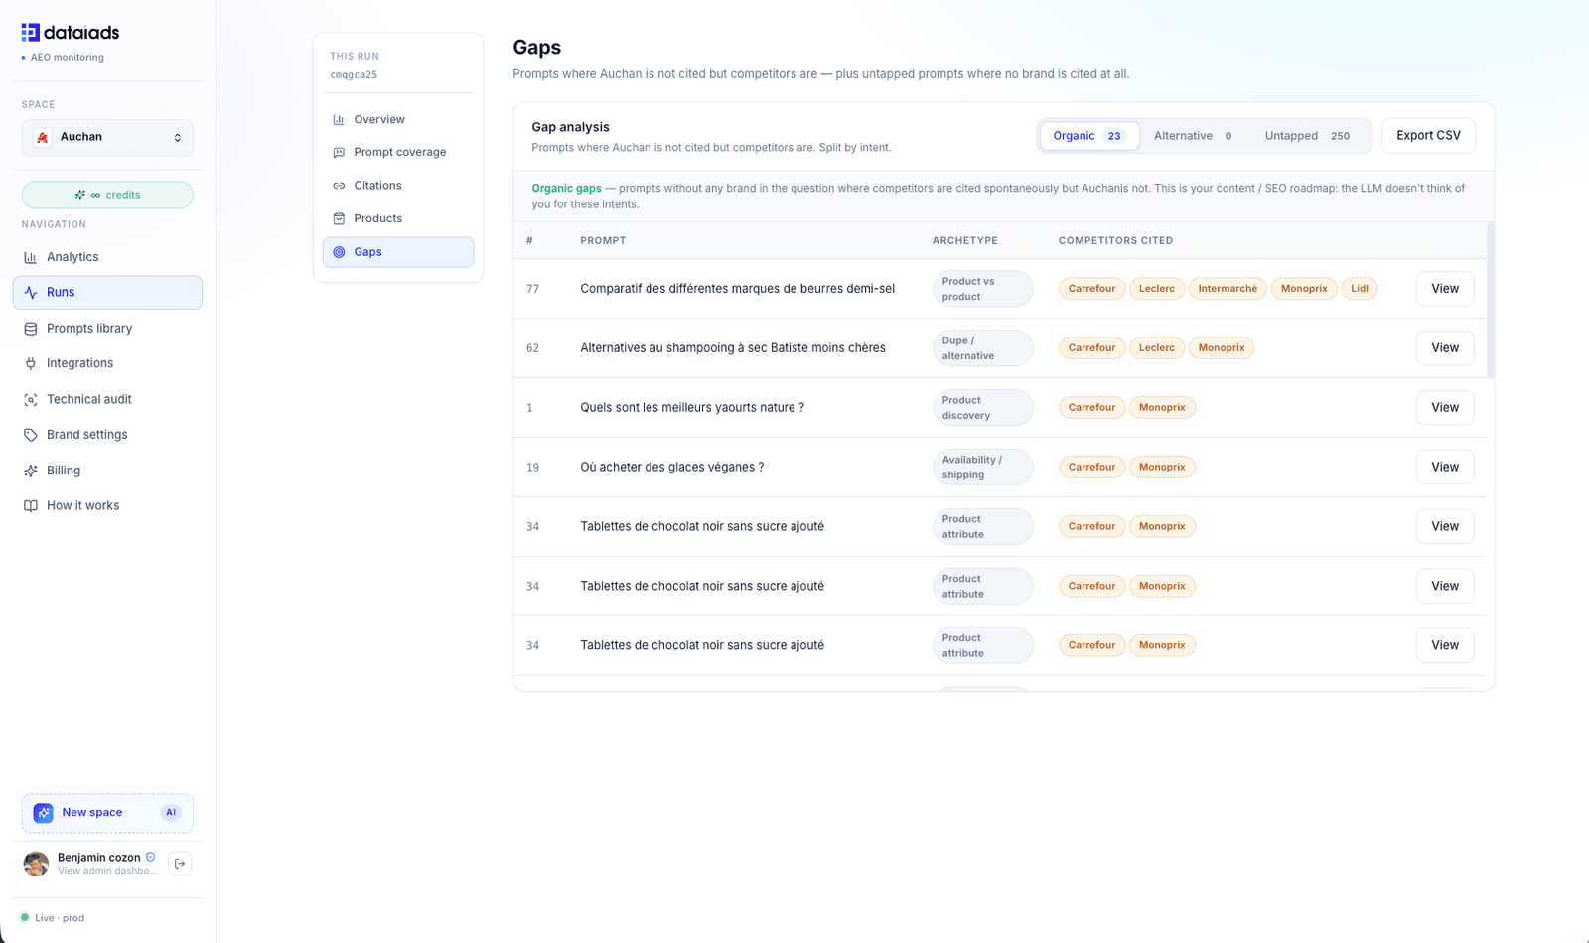Click the How it works book icon
1589x943 pixels.
pyautogui.click(x=31, y=506)
